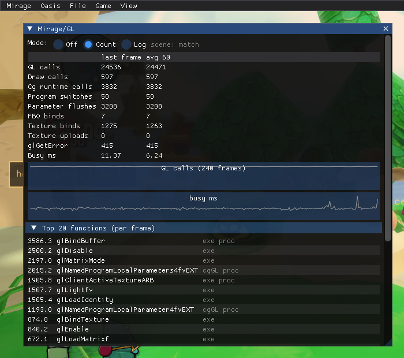404x358 pixels.
Task: Click the Draw calls stat label
Action: pyautogui.click(x=48, y=77)
